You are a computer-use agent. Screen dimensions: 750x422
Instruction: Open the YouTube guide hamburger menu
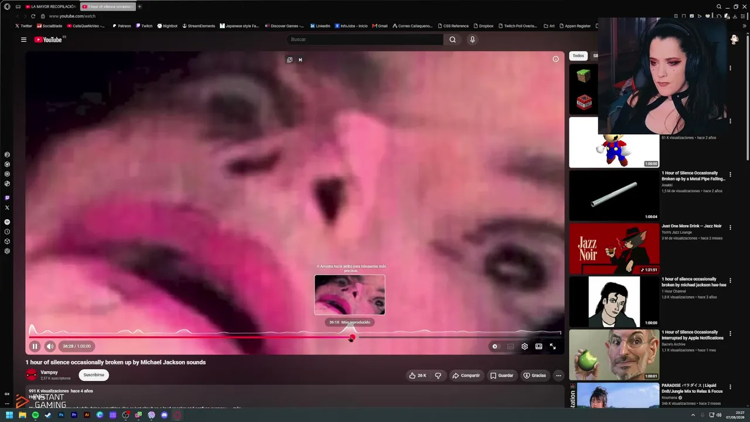tap(23, 40)
